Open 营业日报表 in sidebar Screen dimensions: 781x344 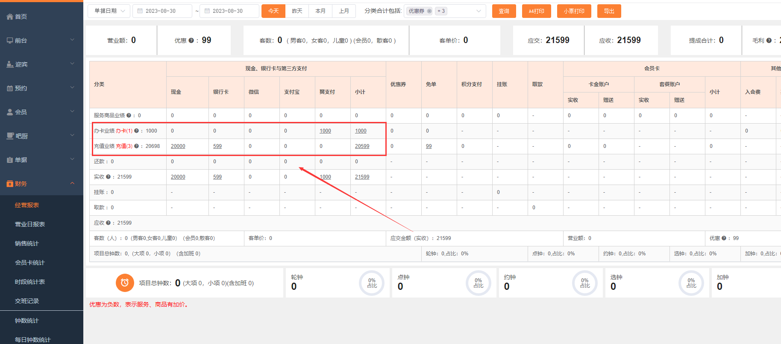point(30,224)
